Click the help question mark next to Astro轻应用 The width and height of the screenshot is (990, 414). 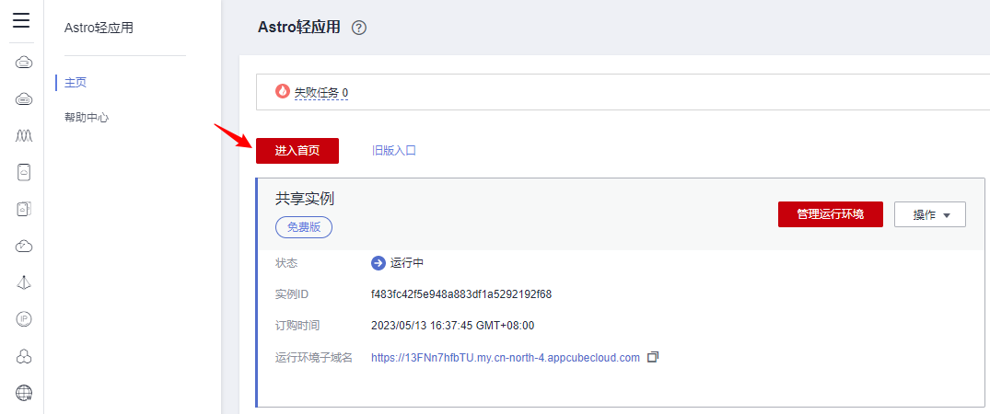[x=359, y=28]
